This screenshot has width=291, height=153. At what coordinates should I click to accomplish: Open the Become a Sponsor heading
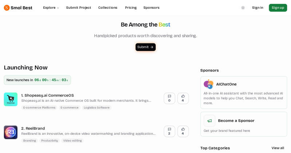click(236, 121)
